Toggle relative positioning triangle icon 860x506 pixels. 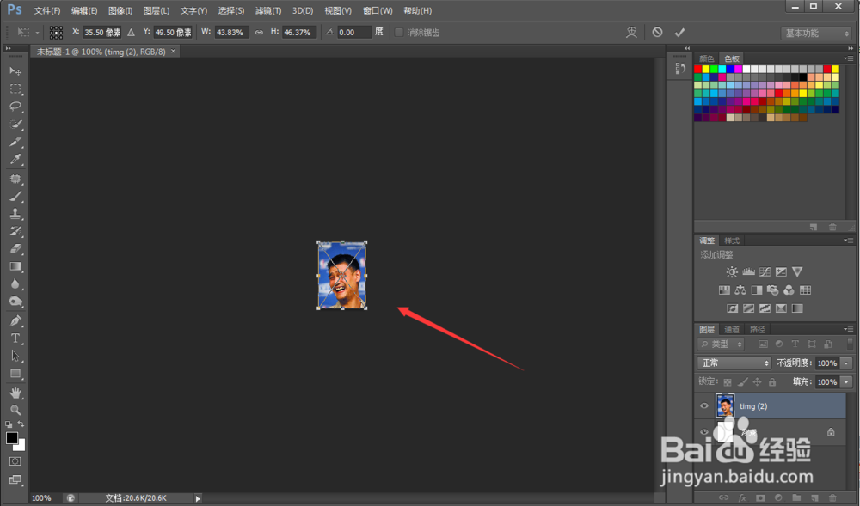131,33
